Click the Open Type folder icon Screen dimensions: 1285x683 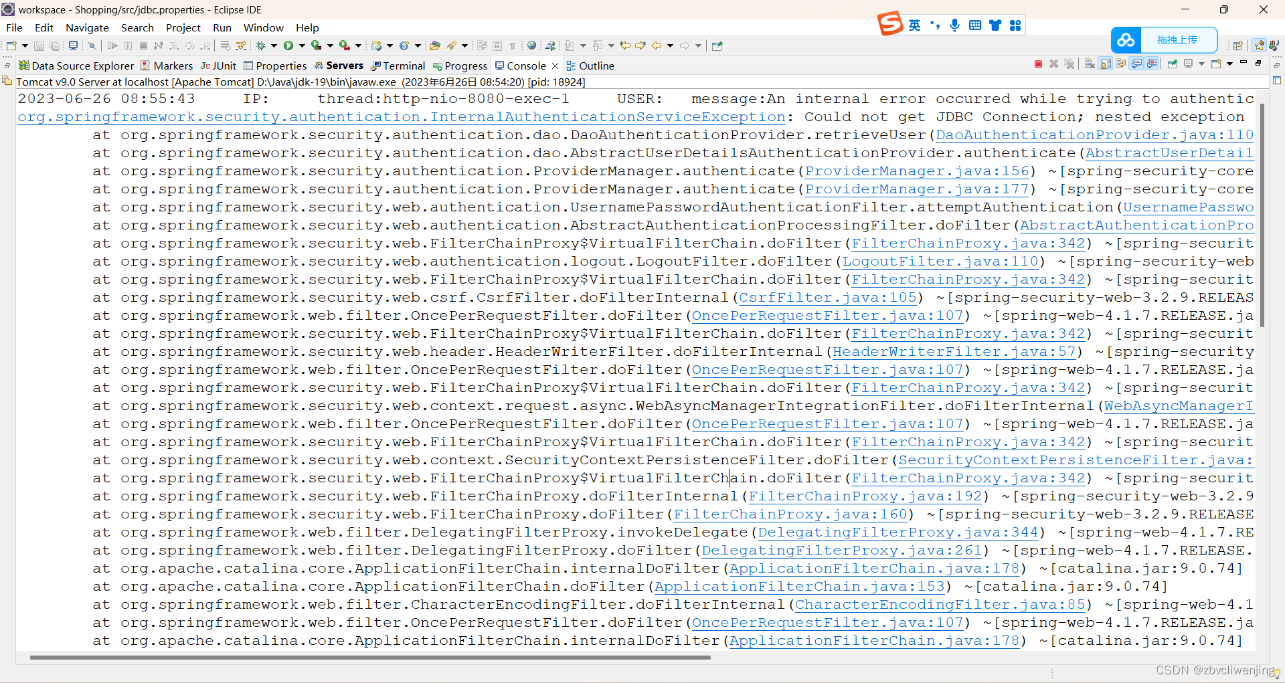point(434,45)
